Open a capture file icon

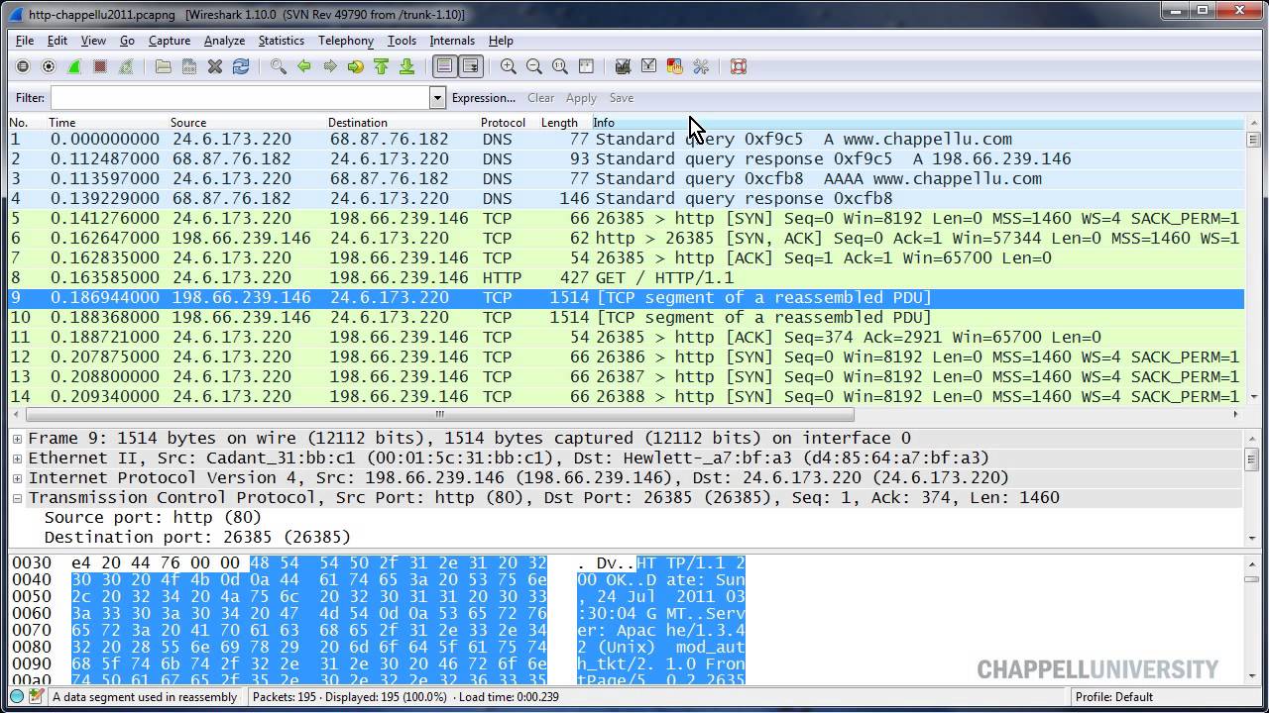pos(164,66)
